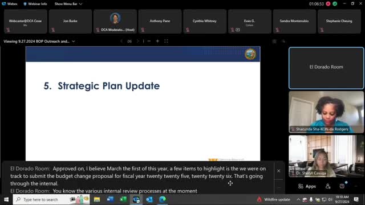Click muted mic icon on Stephanie Cheung tile
365x205 pixels.
(322, 30)
